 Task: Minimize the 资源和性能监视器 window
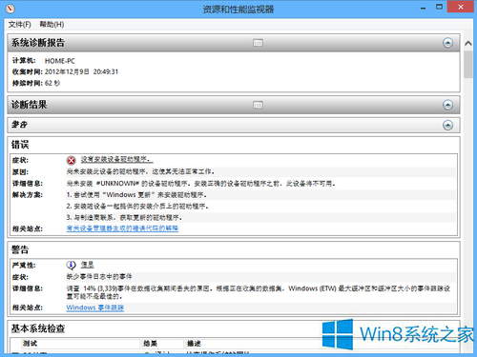coord(423,8)
